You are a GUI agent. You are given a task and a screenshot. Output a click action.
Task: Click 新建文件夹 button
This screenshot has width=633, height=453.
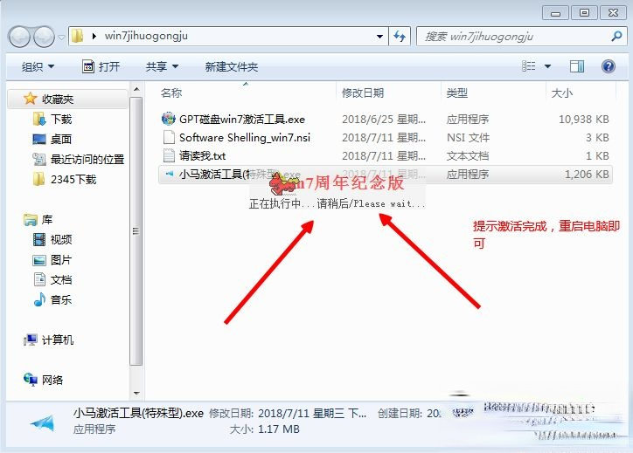(232, 66)
